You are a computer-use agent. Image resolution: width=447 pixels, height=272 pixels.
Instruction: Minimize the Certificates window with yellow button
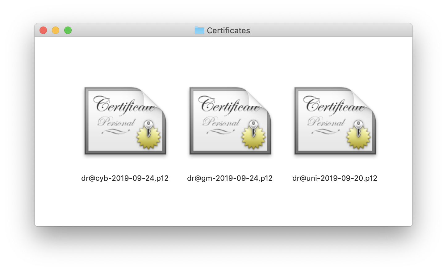56,30
